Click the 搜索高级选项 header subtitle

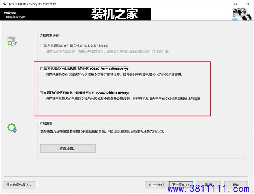tap(16, 17)
